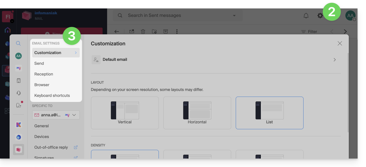Click the settings gear icon

coord(320,16)
